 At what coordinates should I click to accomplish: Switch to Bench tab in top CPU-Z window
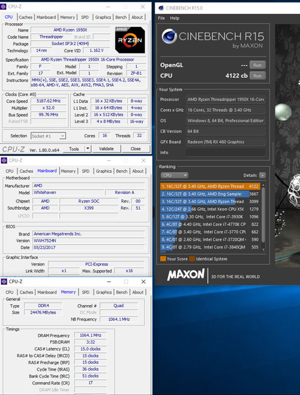[x=121, y=17]
